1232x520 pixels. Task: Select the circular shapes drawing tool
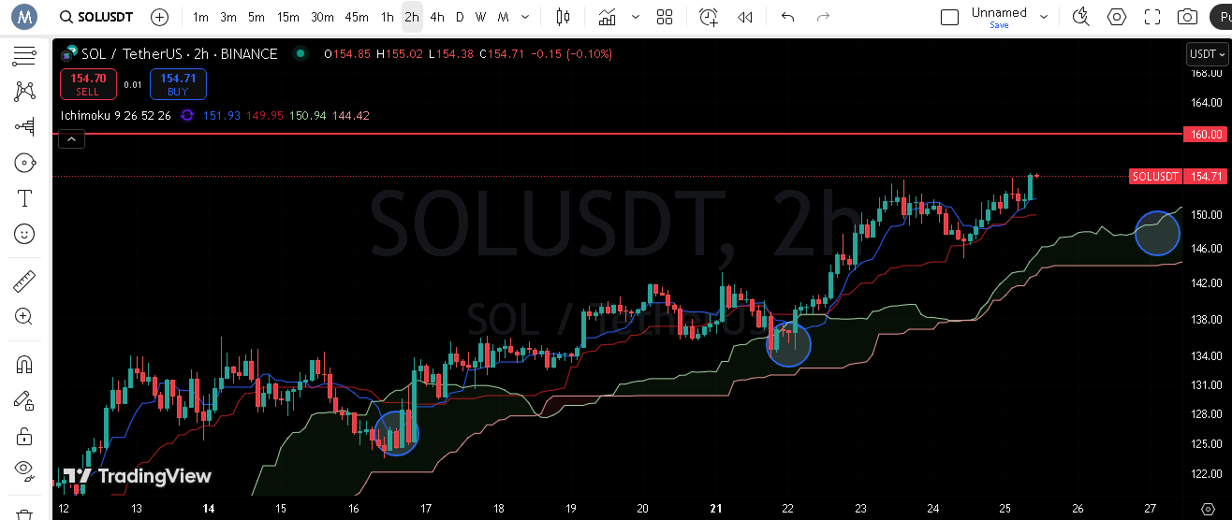tap(24, 163)
